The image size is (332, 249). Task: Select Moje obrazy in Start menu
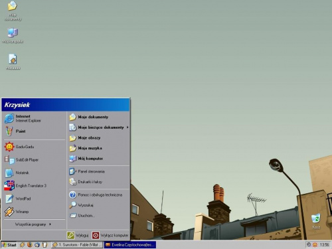point(98,138)
